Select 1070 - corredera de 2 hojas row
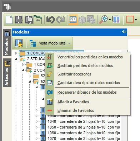This screenshot has height=141, width=140. (x=84, y=139)
